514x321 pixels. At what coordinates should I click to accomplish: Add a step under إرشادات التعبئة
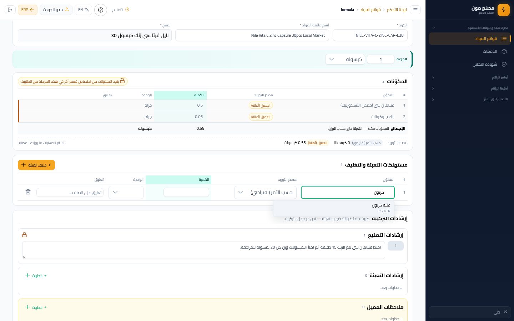(x=36, y=275)
